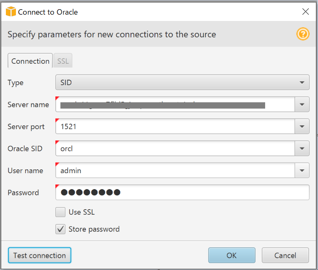Click the Cancel button
The height and width of the screenshot is (270, 318).
285,255
